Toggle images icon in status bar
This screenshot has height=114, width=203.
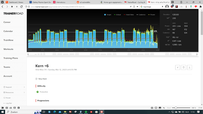tap(160, 108)
